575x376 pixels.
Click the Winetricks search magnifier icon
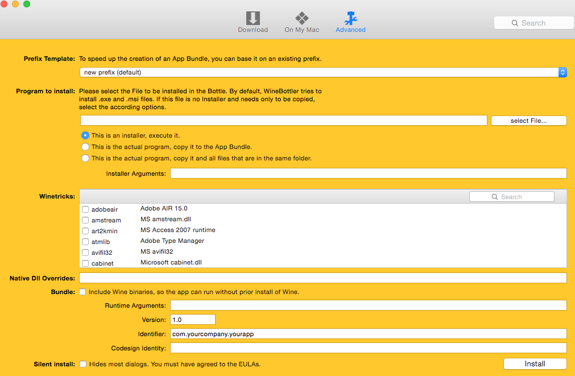click(495, 197)
